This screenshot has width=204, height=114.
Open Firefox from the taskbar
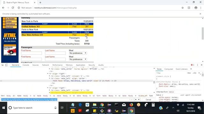(x=131, y=105)
